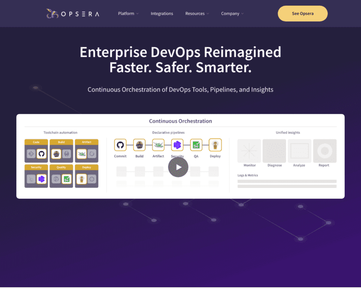Click the Opsera dragon logo
The image size is (361, 289).
pyautogui.click(x=52, y=14)
